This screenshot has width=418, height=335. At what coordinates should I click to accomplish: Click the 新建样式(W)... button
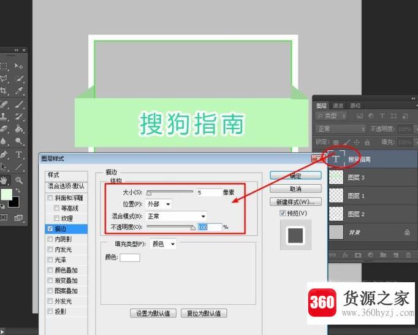pos(295,202)
